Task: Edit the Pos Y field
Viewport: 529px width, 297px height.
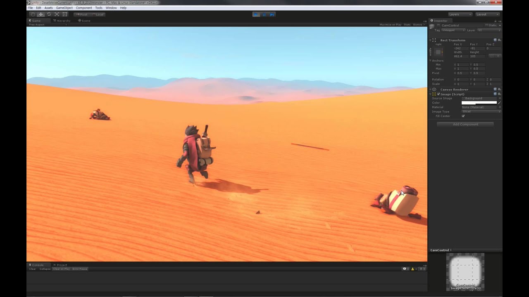Action: click(x=477, y=48)
